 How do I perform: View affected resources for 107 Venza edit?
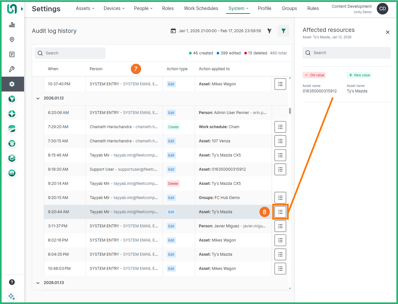(280, 141)
